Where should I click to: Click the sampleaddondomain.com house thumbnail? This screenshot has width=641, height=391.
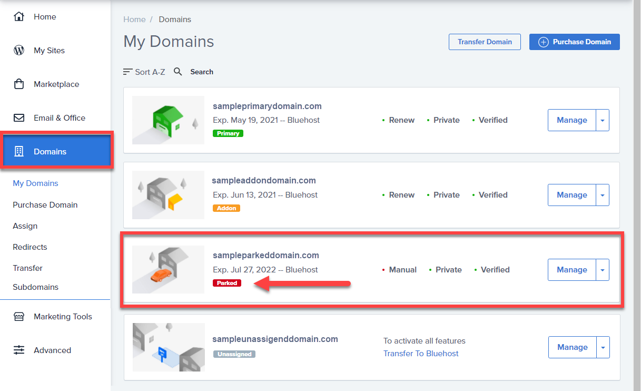[x=168, y=195]
